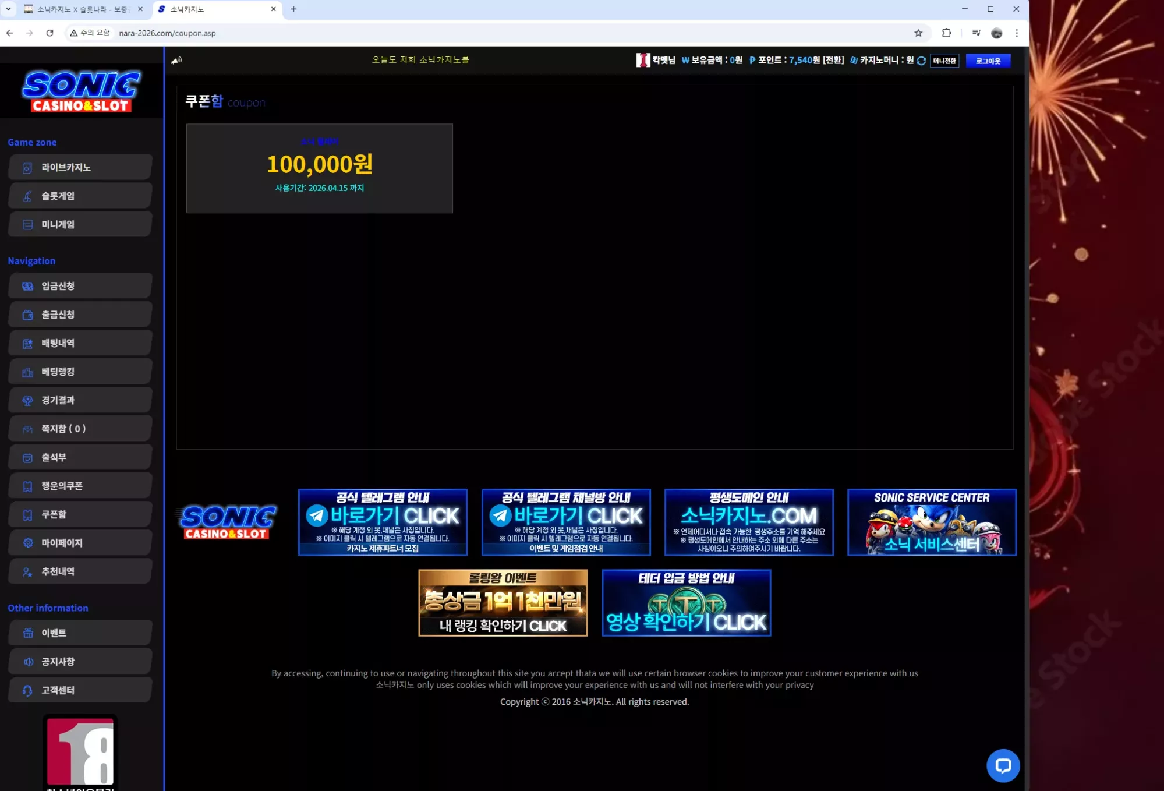Open Chrome's three-dot menu
Screen dimensions: 1164x791
tap(1017, 33)
